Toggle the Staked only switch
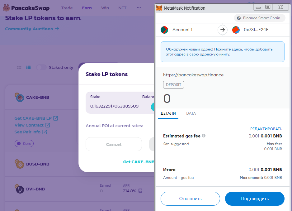 (x=41, y=67)
